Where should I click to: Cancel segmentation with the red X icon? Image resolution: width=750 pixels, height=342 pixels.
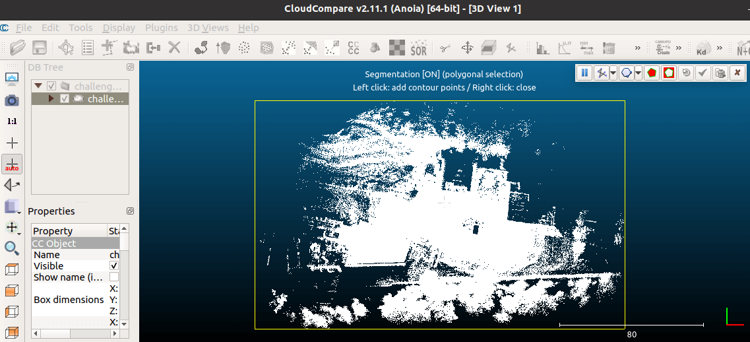point(737,73)
